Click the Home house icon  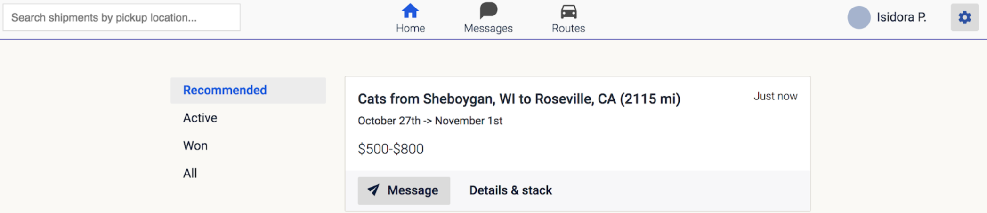tap(410, 11)
